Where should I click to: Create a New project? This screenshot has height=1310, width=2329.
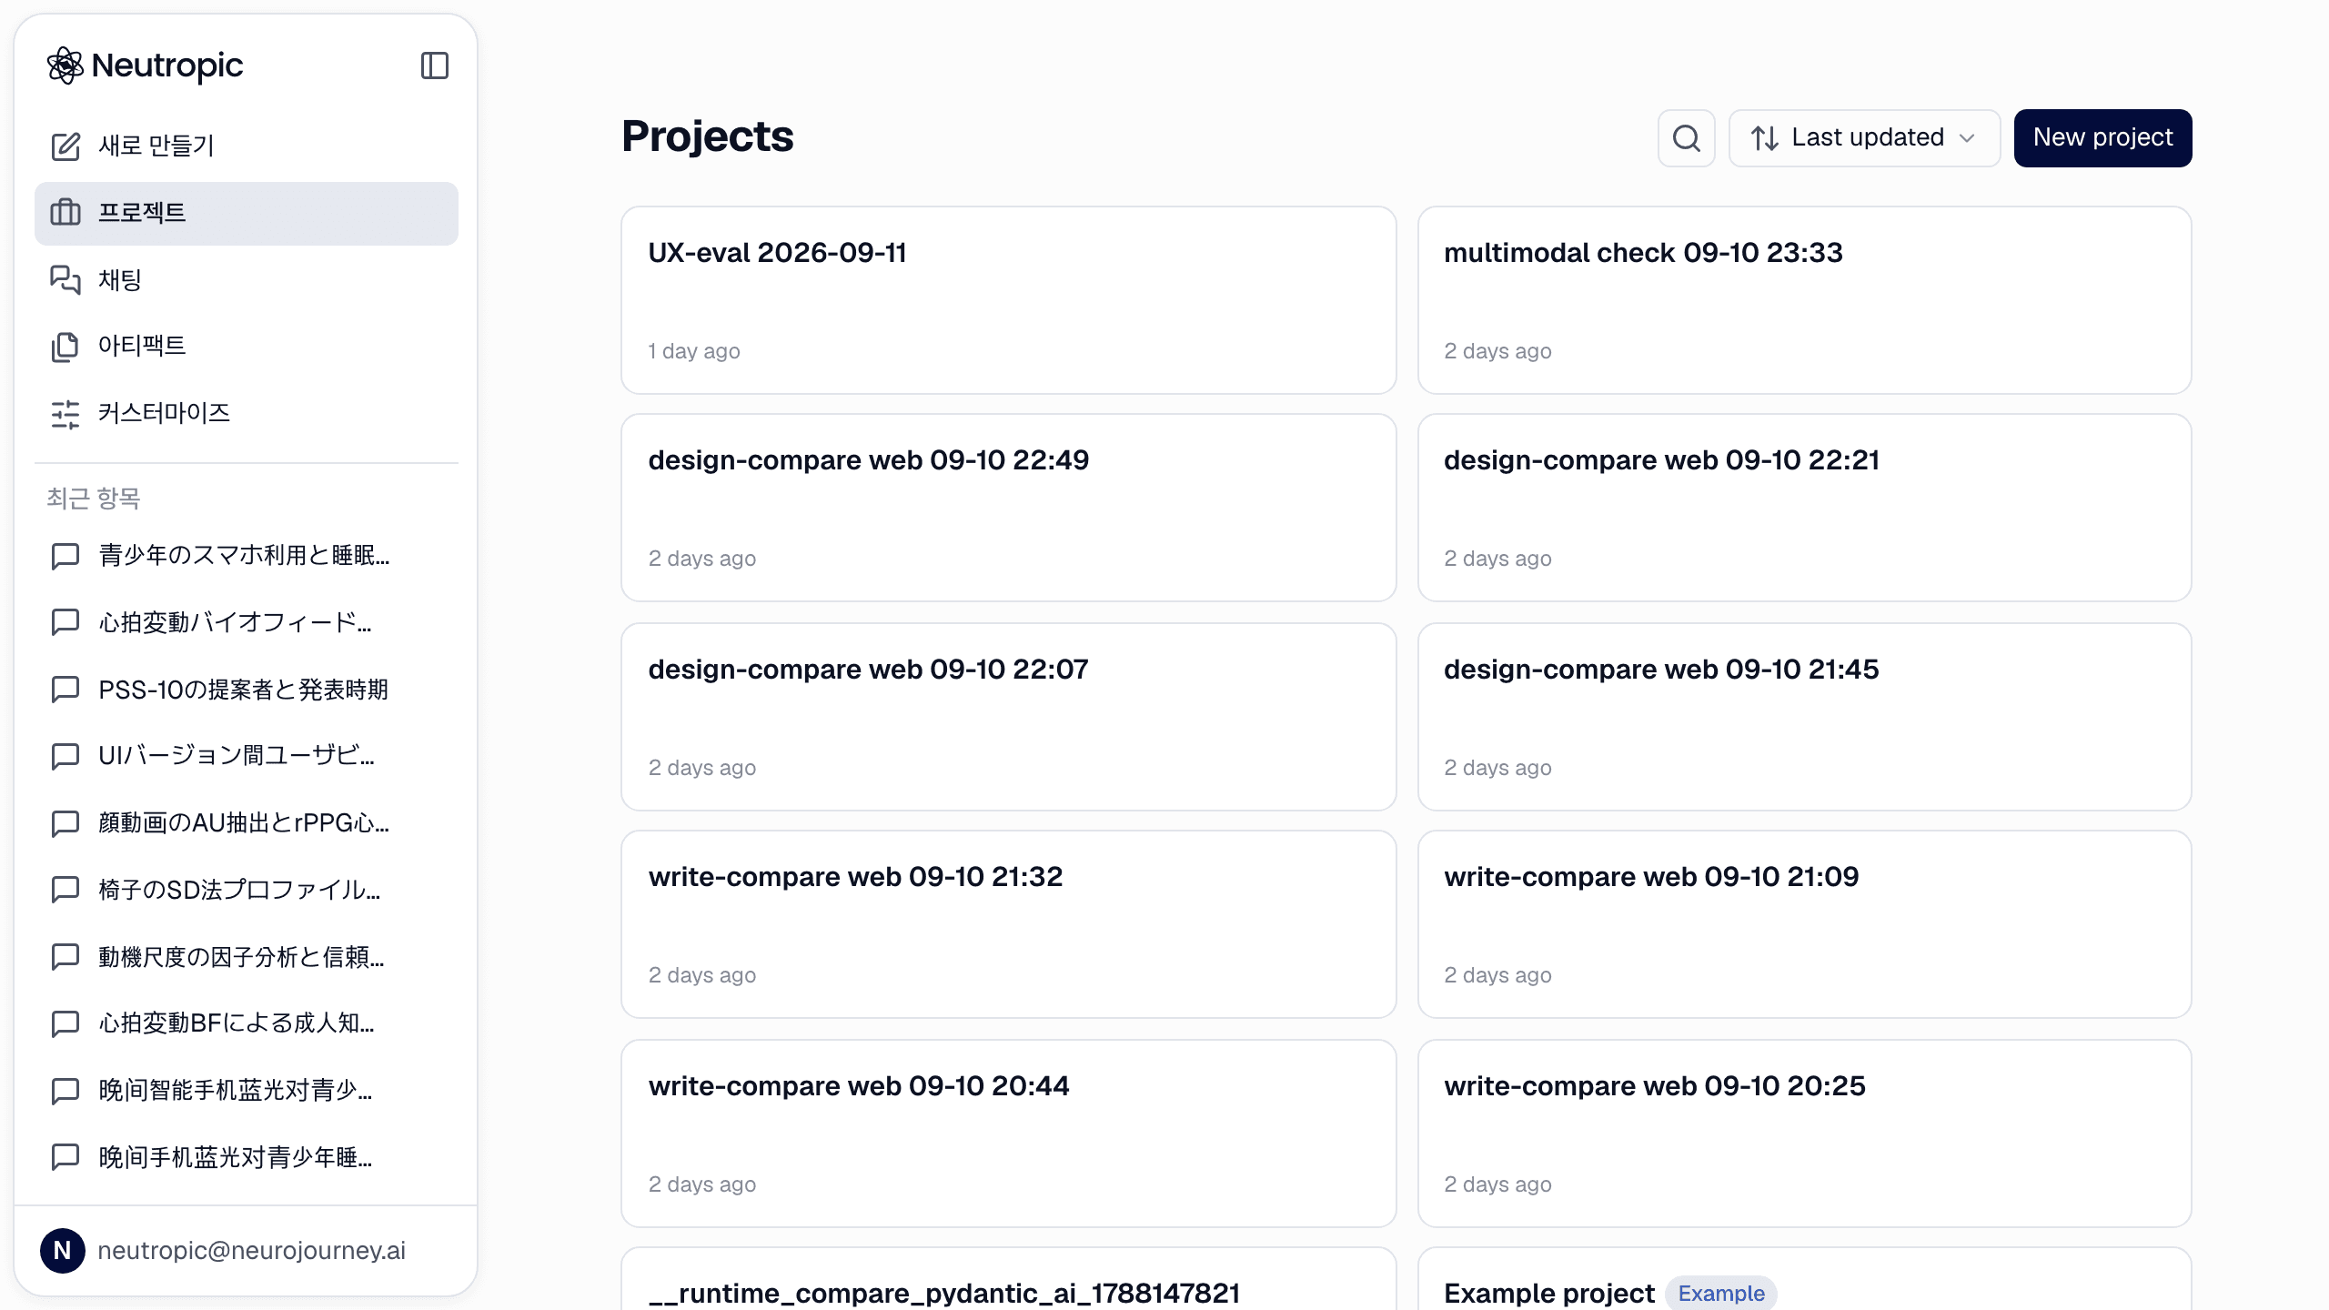(x=2102, y=138)
